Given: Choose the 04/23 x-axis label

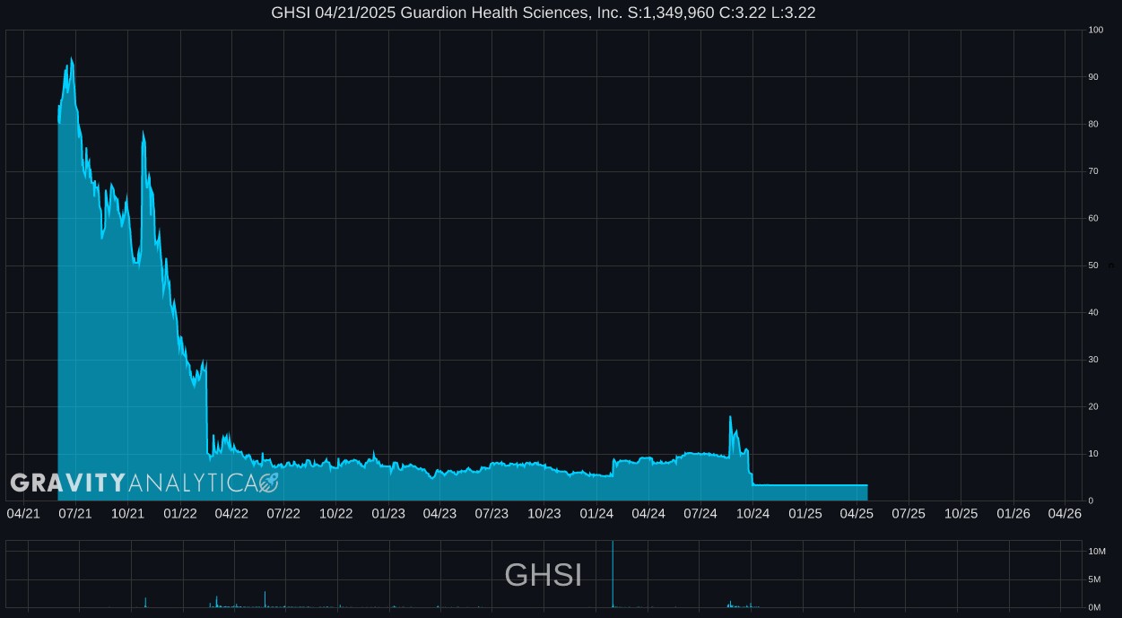Looking at the screenshot, I should [x=439, y=514].
